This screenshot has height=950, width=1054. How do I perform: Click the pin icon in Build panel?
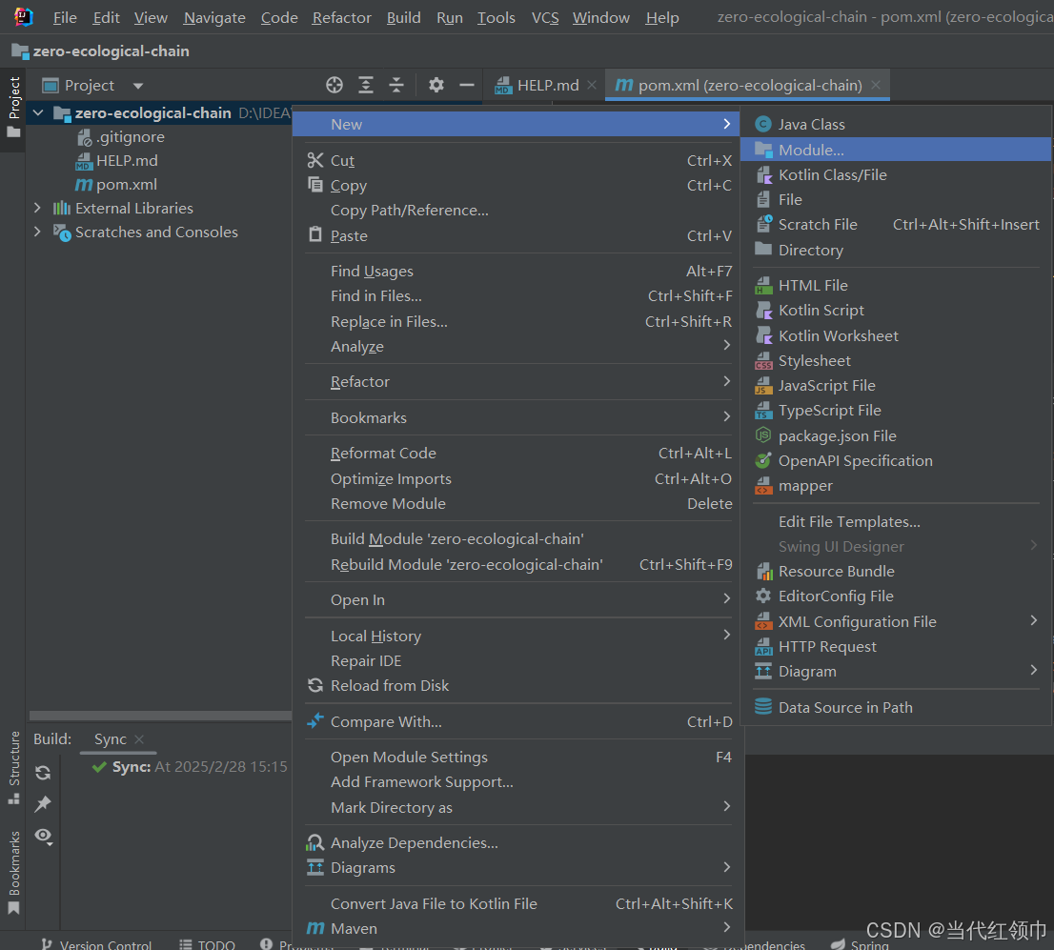43,803
